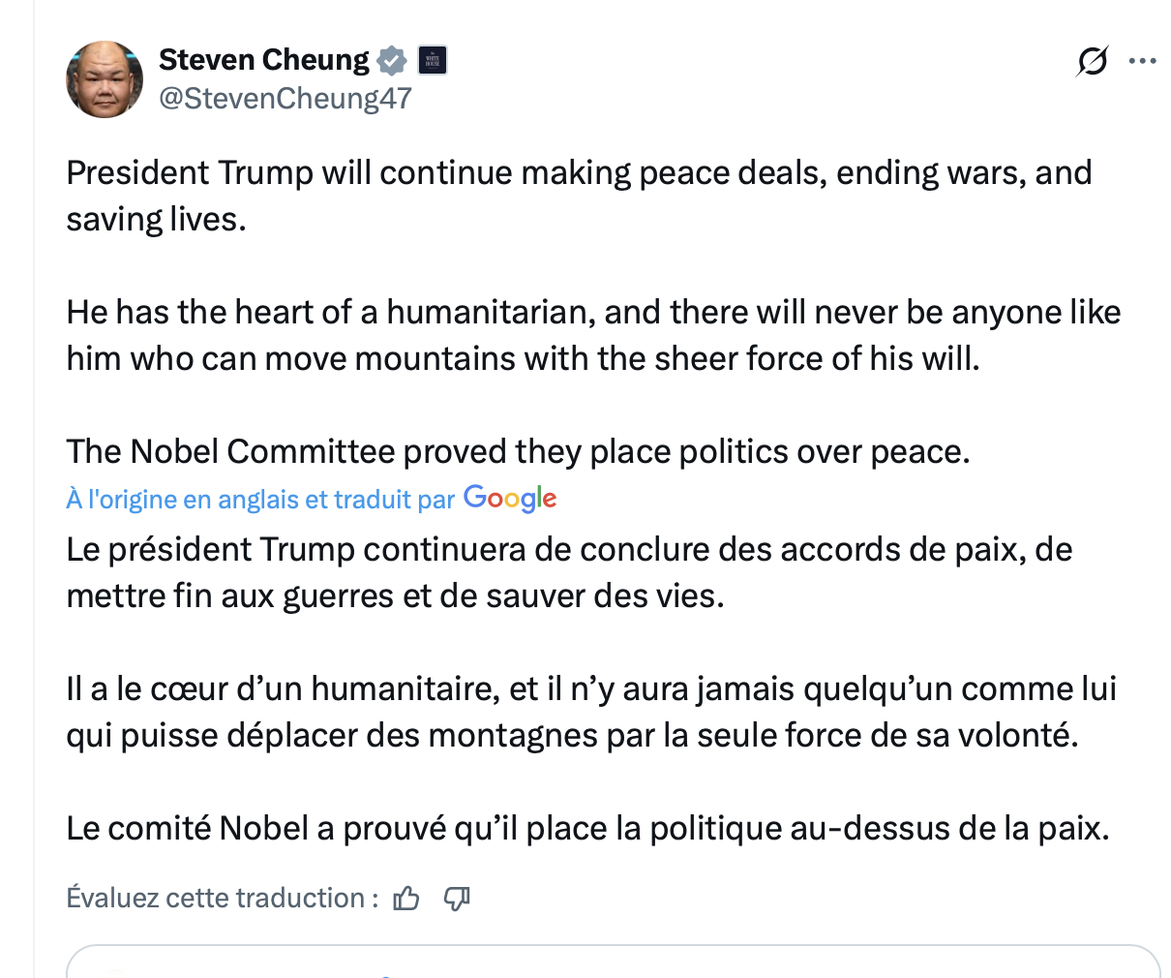Click the partially visible card below the translation
1171x978 pixels.
(613, 962)
